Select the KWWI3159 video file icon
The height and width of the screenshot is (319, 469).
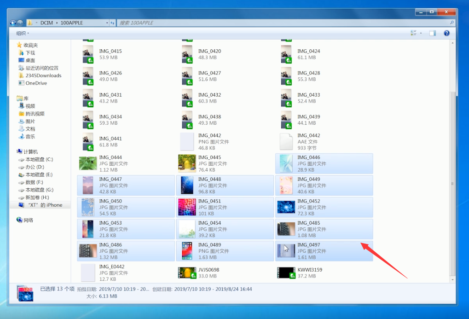286,273
